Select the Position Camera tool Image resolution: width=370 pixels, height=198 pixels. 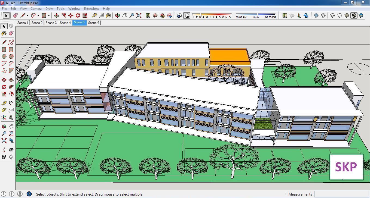click(4, 150)
